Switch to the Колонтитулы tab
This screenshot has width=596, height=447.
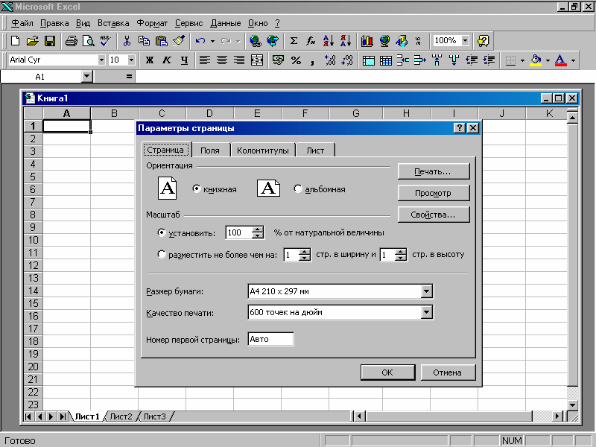(263, 150)
